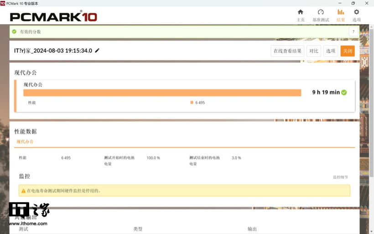
Task: Open the 选项 button in result header
Action: (x=331, y=51)
